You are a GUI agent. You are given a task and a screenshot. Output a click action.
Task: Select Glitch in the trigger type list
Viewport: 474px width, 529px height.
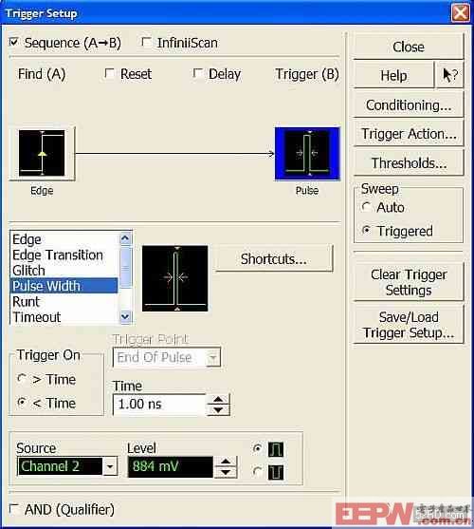coord(64,271)
